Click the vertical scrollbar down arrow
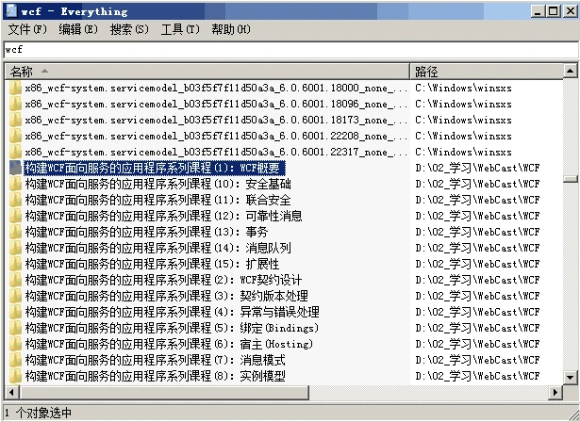Viewport: 580px width, 422px height. 570,378
